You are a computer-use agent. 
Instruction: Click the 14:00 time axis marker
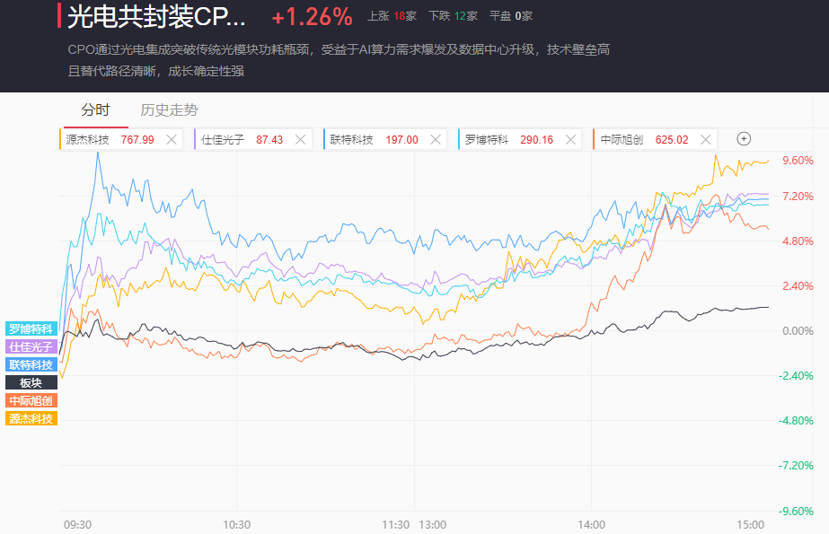(x=591, y=524)
